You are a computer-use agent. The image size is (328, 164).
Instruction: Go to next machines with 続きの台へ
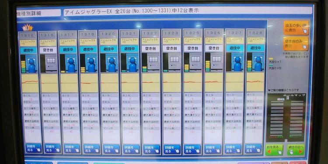point(296,150)
